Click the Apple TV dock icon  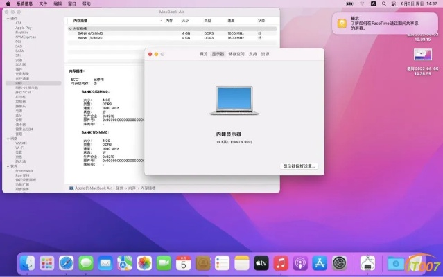pyautogui.click(x=261, y=263)
